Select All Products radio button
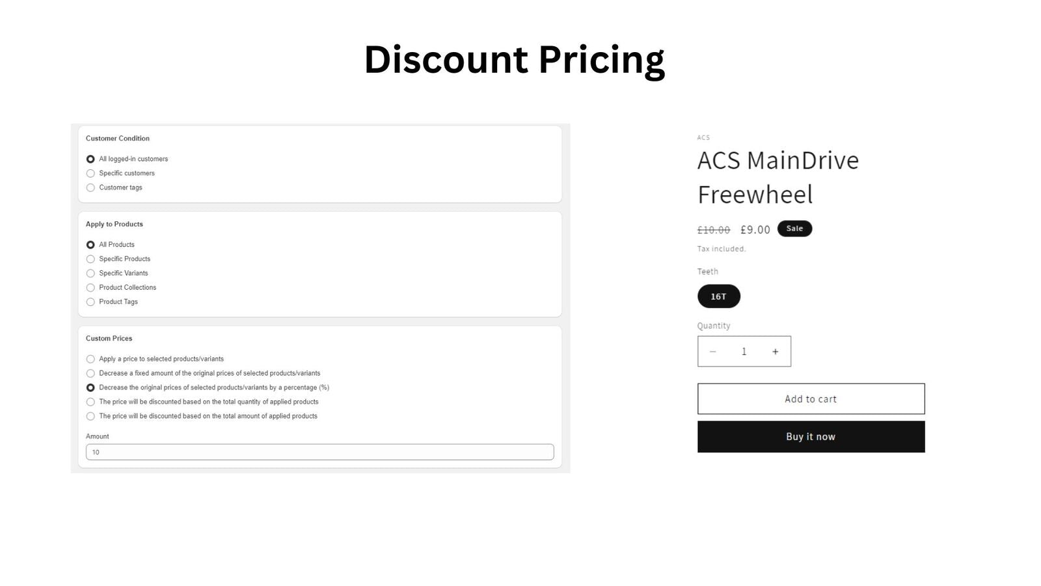 click(x=90, y=245)
